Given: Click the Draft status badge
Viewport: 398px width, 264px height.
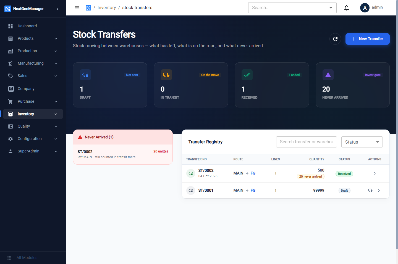Looking at the screenshot, I should pyautogui.click(x=344, y=191).
